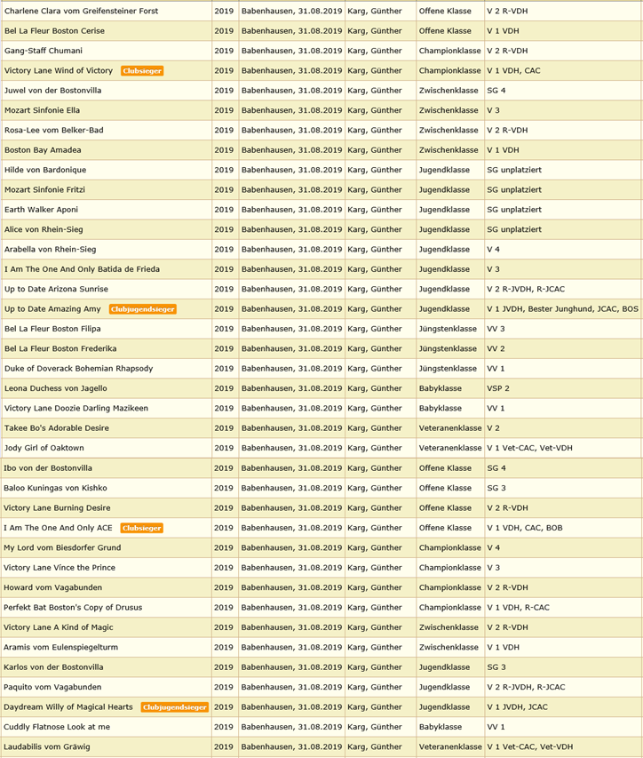643x758 pixels.
Task: Click Victory Lane Burning Desire name
Action: (57, 507)
